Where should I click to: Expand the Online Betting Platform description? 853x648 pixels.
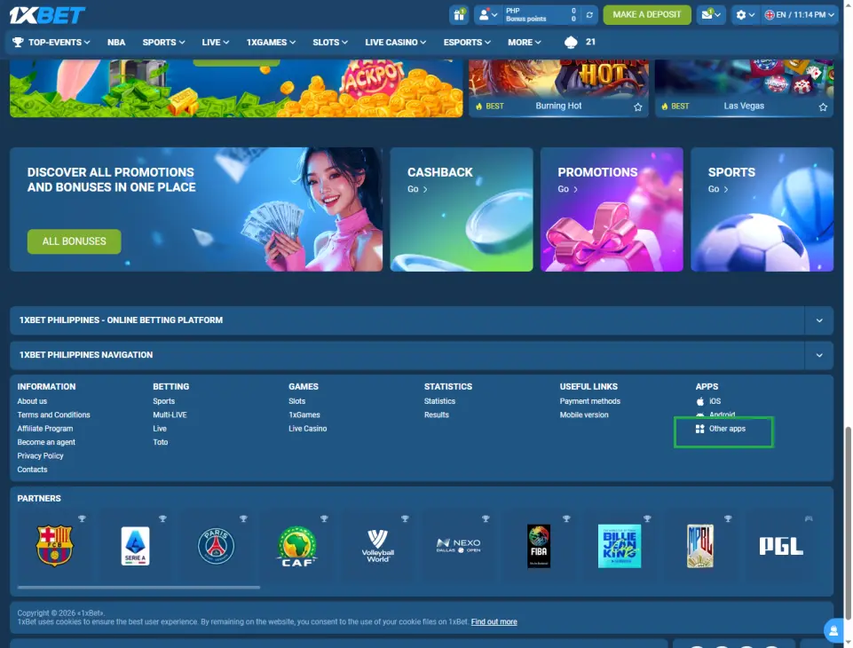coord(818,320)
